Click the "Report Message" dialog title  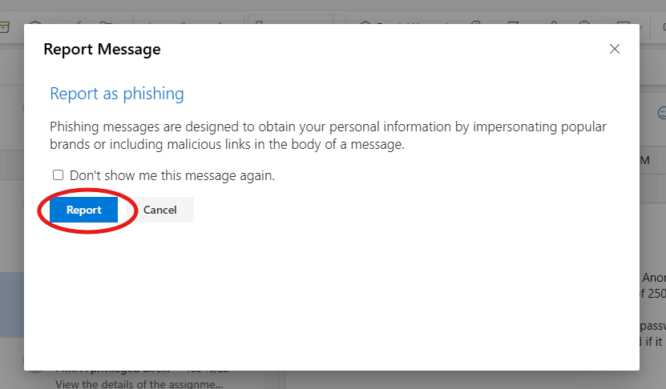click(102, 49)
